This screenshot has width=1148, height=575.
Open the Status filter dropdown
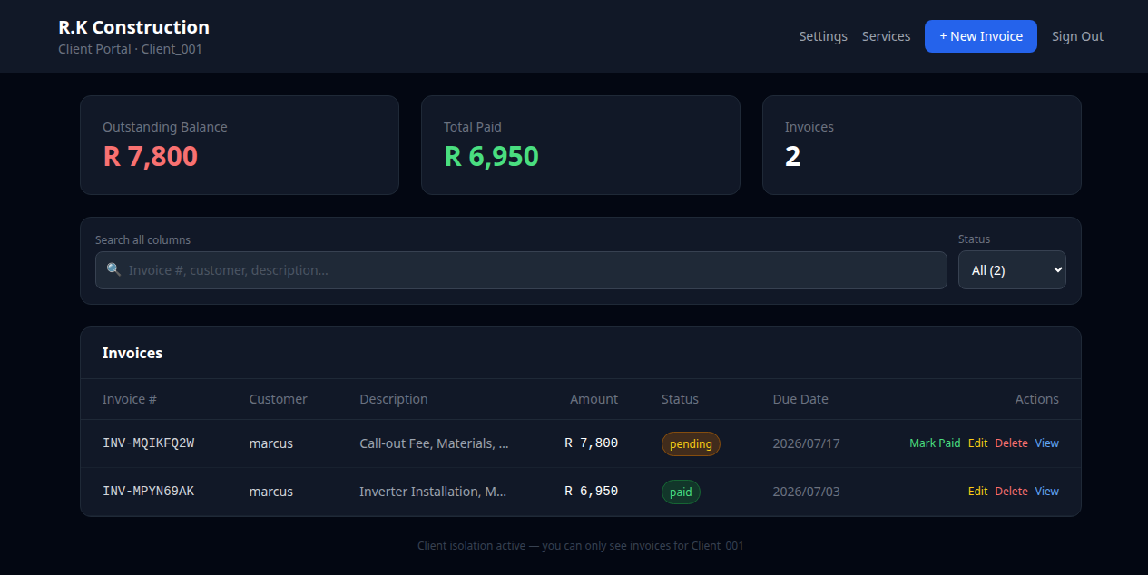pos(1012,270)
